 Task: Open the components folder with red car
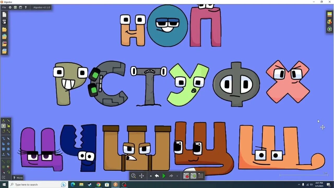point(4,44)
